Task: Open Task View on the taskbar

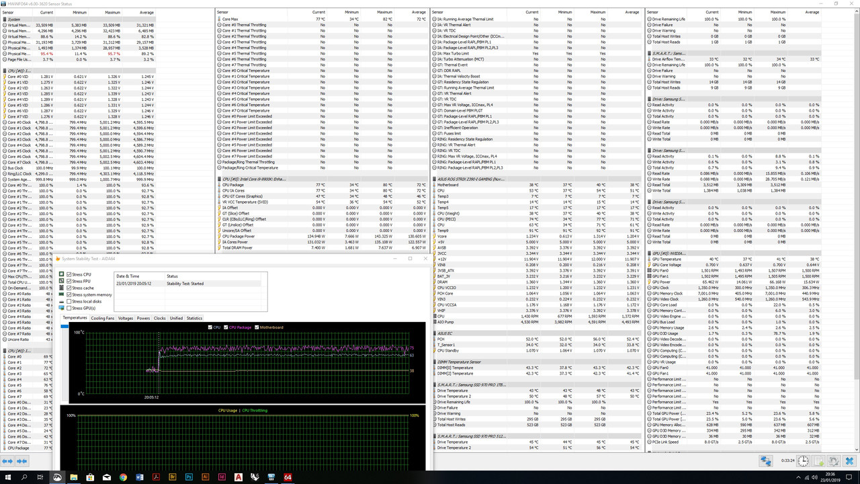Action: pos(40,477)
